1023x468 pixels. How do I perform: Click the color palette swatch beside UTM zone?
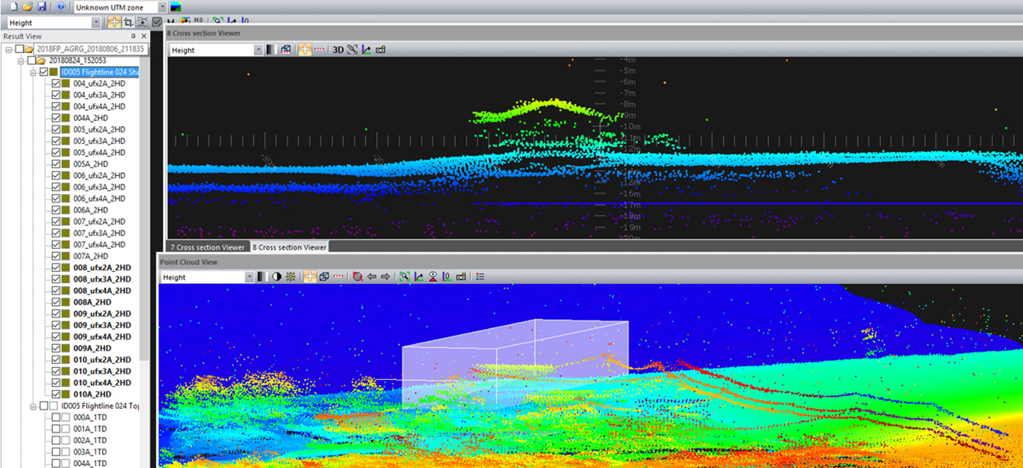176,7
